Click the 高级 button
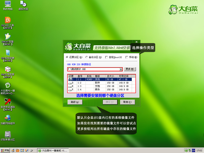This screenshot has height=153, width=204. tap(75, 102)
